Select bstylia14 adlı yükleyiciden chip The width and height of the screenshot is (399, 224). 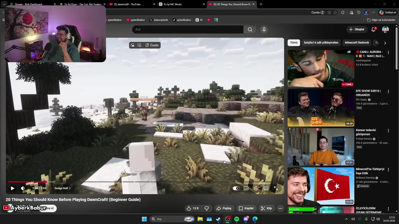(321, 43)
